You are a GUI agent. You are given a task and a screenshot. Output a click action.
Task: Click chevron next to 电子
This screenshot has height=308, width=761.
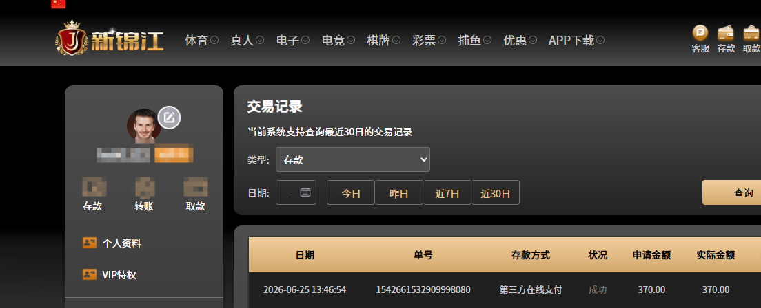(305, 40)
